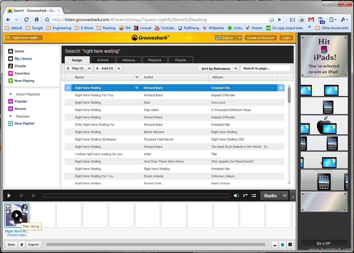354x253 pixels.
Task: Add Right Here Waiting row via plus icon
Action: (68, 88)
